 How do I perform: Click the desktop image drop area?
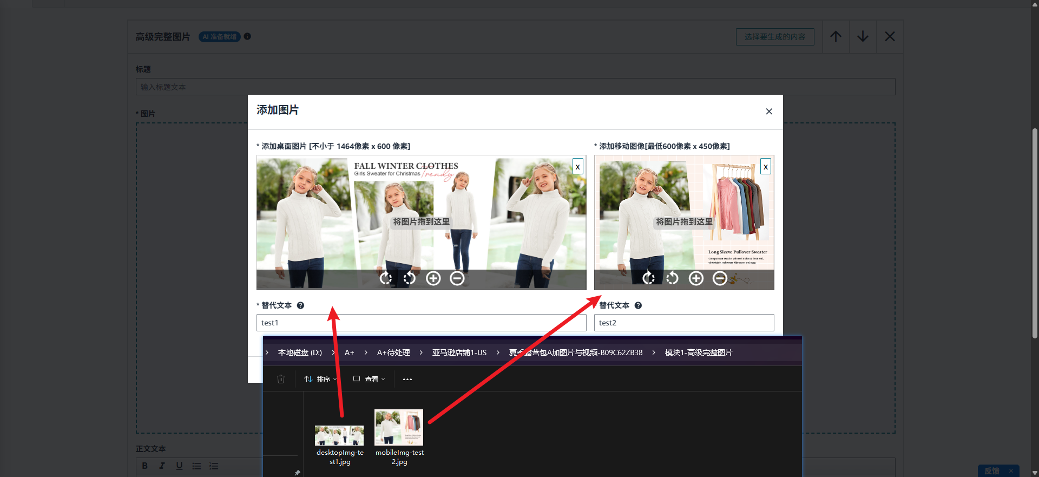422,222
